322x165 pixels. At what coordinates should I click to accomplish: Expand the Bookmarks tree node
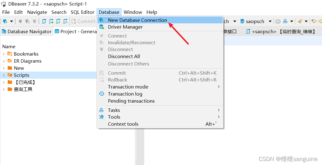pyautogui.click(x=4, y=54)
